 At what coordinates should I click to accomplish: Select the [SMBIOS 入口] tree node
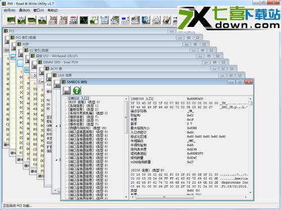click(x=79, y=98)
